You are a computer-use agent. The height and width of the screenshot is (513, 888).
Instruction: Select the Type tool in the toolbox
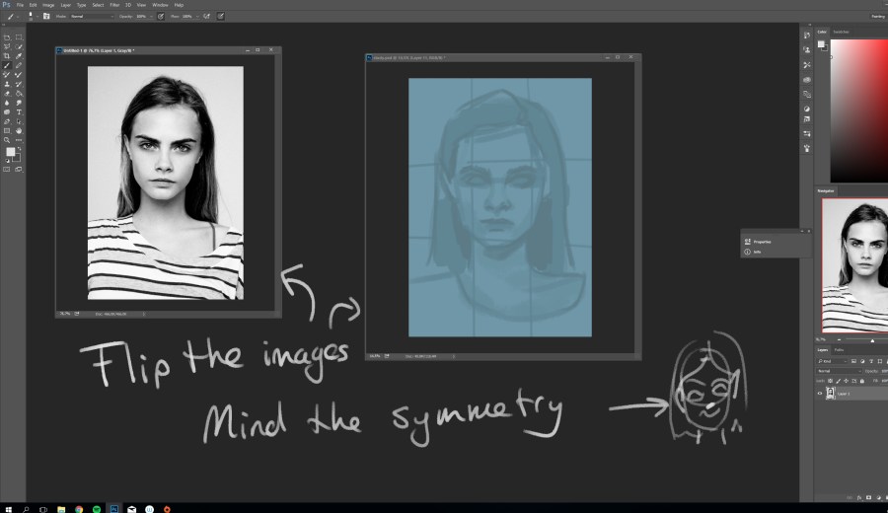coord(19,111)
